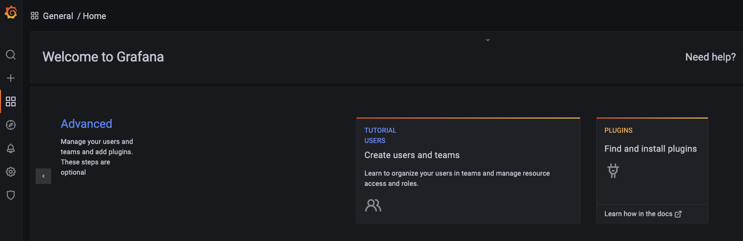The image size is (743, 241).
Task: Open the Configuration gear icon
Action: tap(11, 172)
